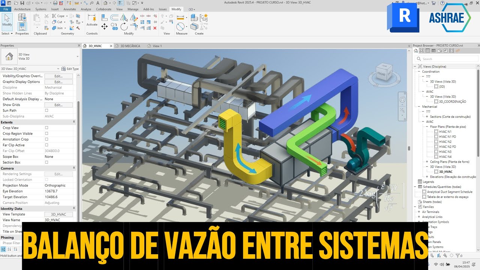Screen dimensions: 480x270
Task: Click the Project Browser search field
Action: 447,59
